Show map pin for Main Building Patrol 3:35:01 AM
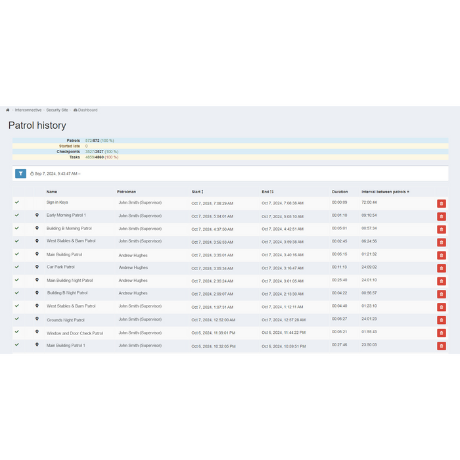460x460 pixels. (37, 254)
